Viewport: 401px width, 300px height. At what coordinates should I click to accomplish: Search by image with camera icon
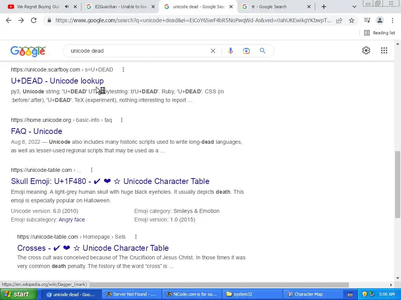point(246,51)
